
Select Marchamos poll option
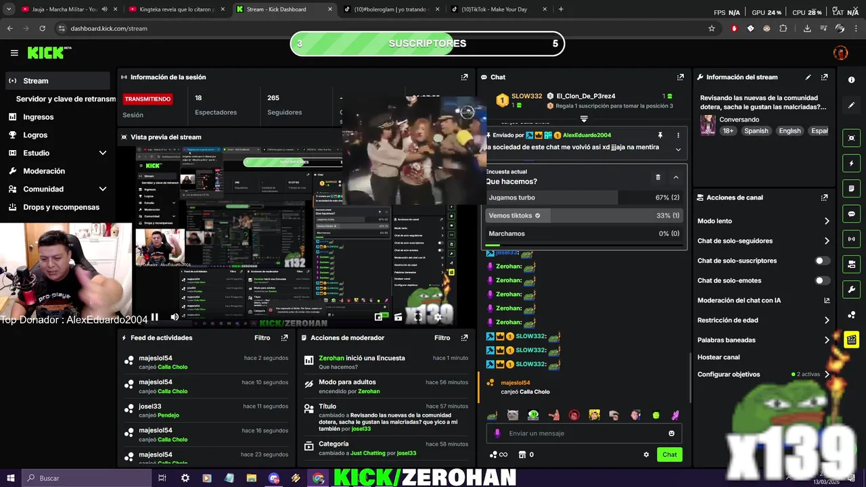click(584, 233)
